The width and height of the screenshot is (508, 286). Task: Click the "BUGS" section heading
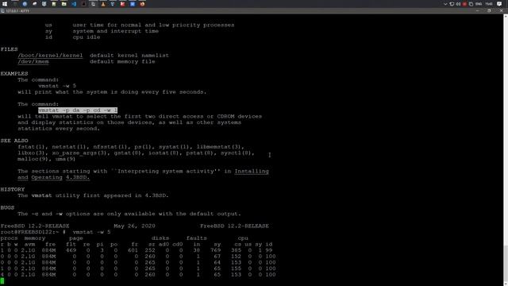click(7, 207)
